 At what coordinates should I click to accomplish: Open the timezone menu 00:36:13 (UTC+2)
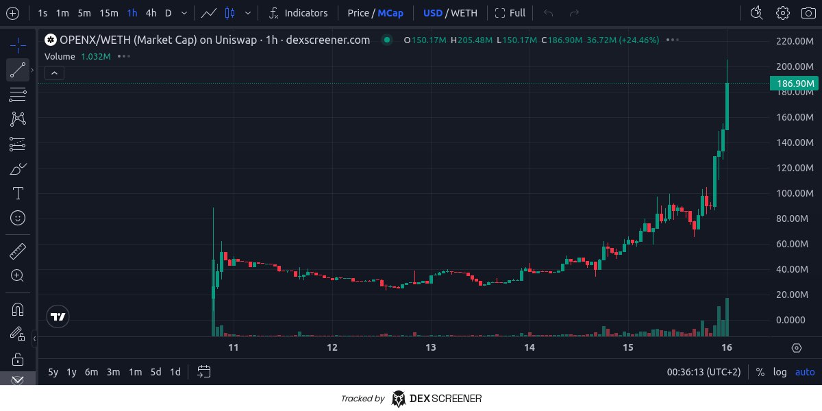(x=704, y=372)
